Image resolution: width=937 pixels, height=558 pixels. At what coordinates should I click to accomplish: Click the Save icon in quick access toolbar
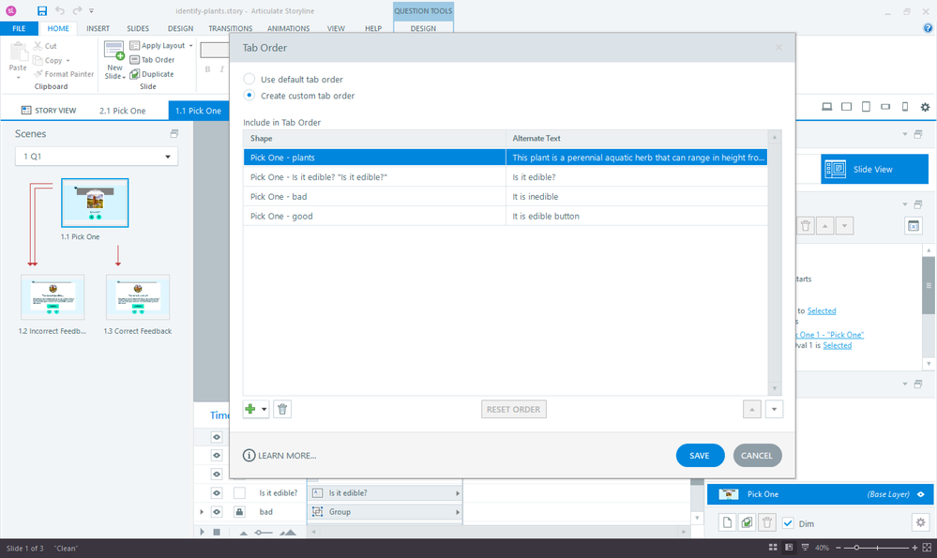tap(42, 10)
